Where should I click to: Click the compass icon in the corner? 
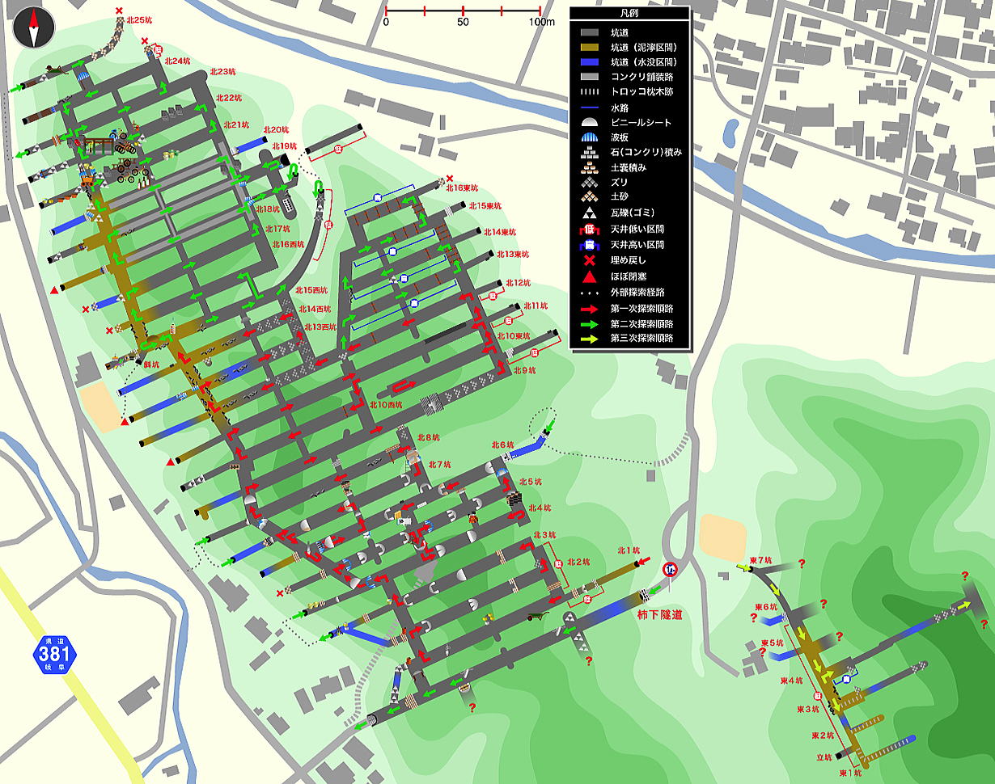point(33,27)
